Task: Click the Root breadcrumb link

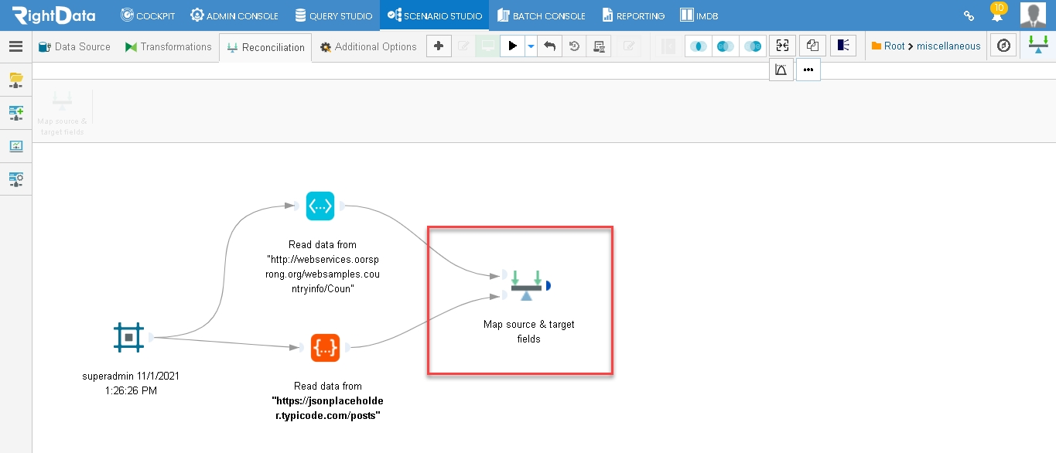Action: [894, 46]
